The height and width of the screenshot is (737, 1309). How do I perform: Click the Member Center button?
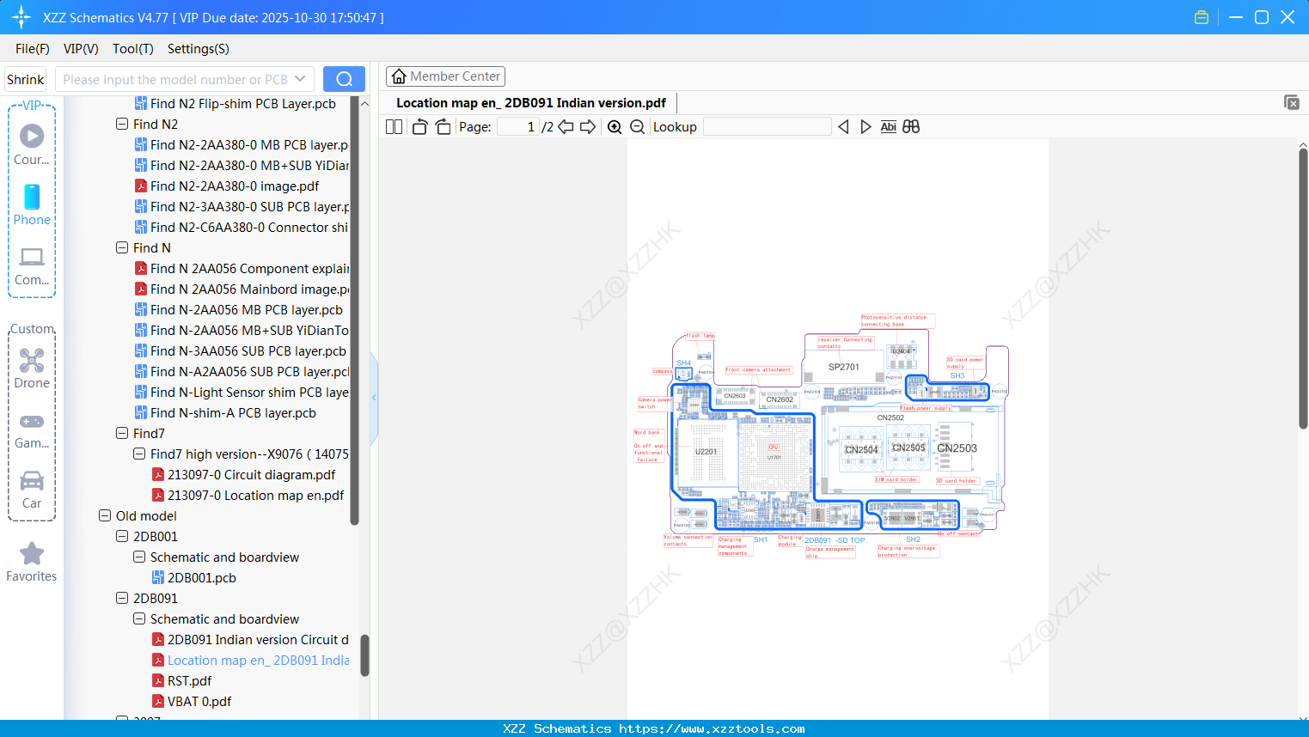point(445,76)
